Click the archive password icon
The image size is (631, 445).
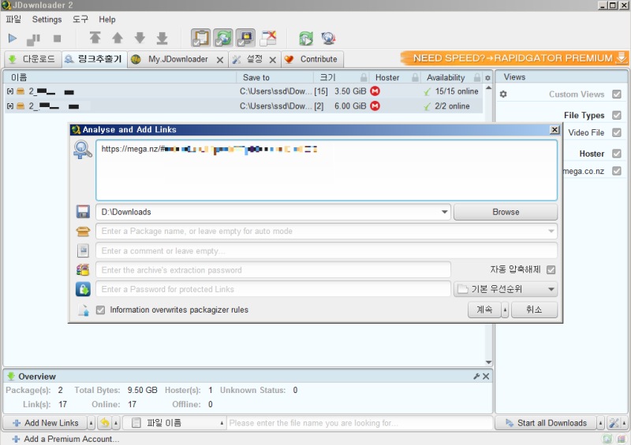(83, 269)
